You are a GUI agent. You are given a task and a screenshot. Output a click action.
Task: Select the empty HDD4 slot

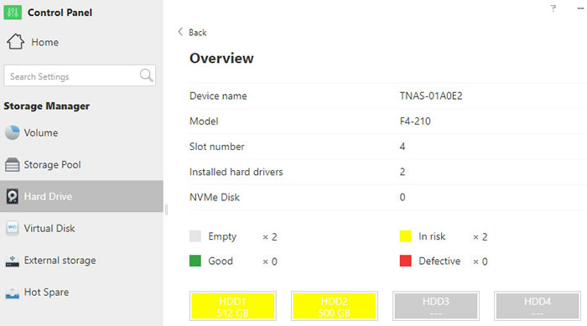click(x=538, y=306)
